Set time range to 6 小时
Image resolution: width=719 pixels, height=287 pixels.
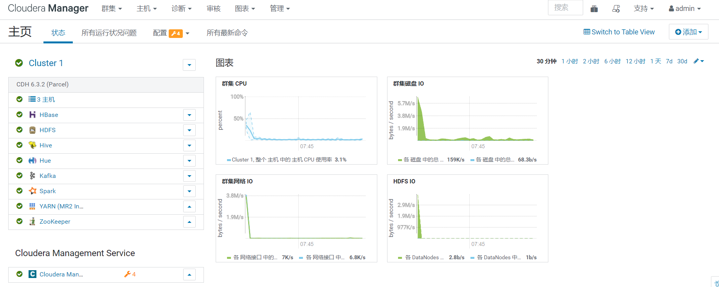click(612, 61)
